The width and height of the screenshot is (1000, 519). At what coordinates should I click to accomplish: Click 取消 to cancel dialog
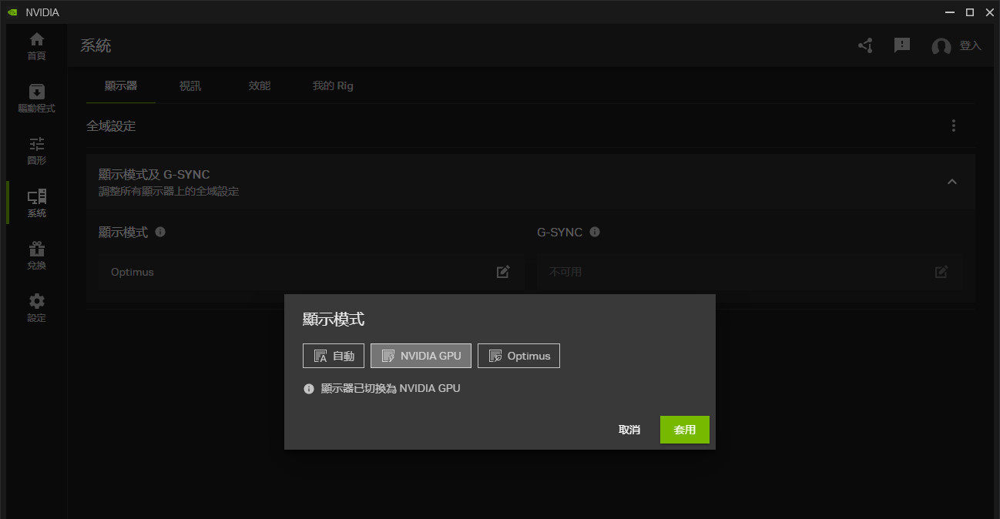point(629,430)
